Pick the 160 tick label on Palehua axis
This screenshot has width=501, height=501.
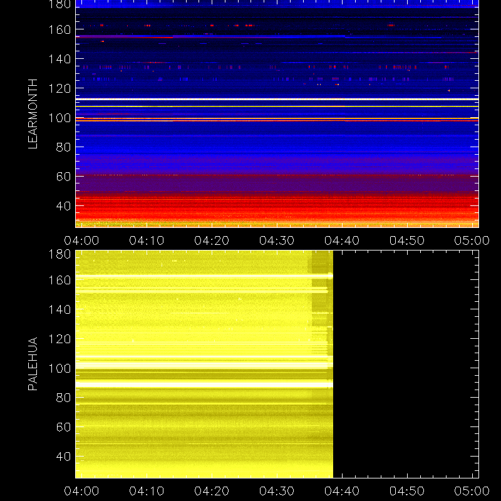click(59, 280)
